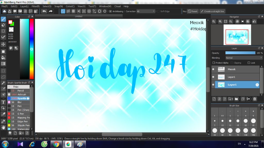264x148 pixels.
Task: Add a new layer in the Layer panel
Action: pyautogui.click(x=214, y=99)
